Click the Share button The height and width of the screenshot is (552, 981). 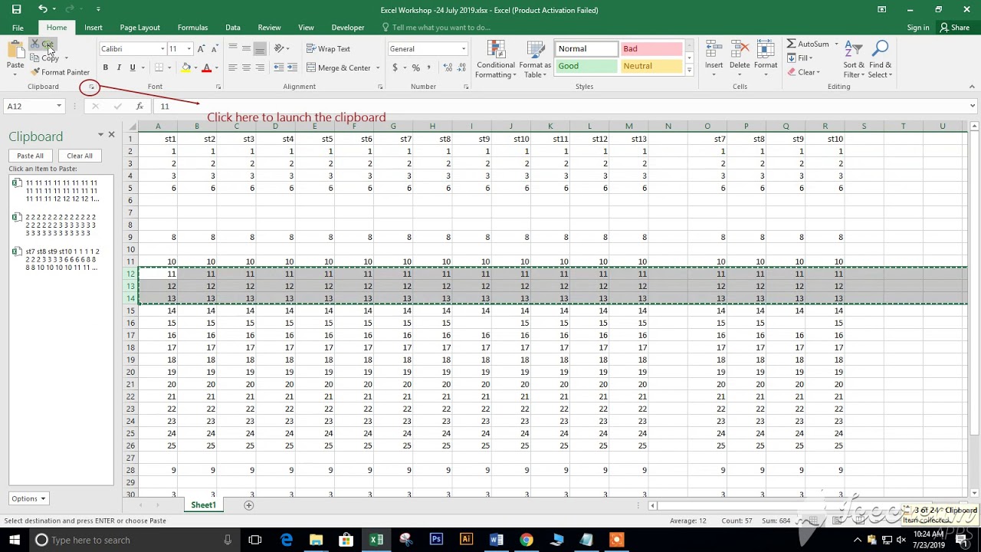tap(955, 28)
